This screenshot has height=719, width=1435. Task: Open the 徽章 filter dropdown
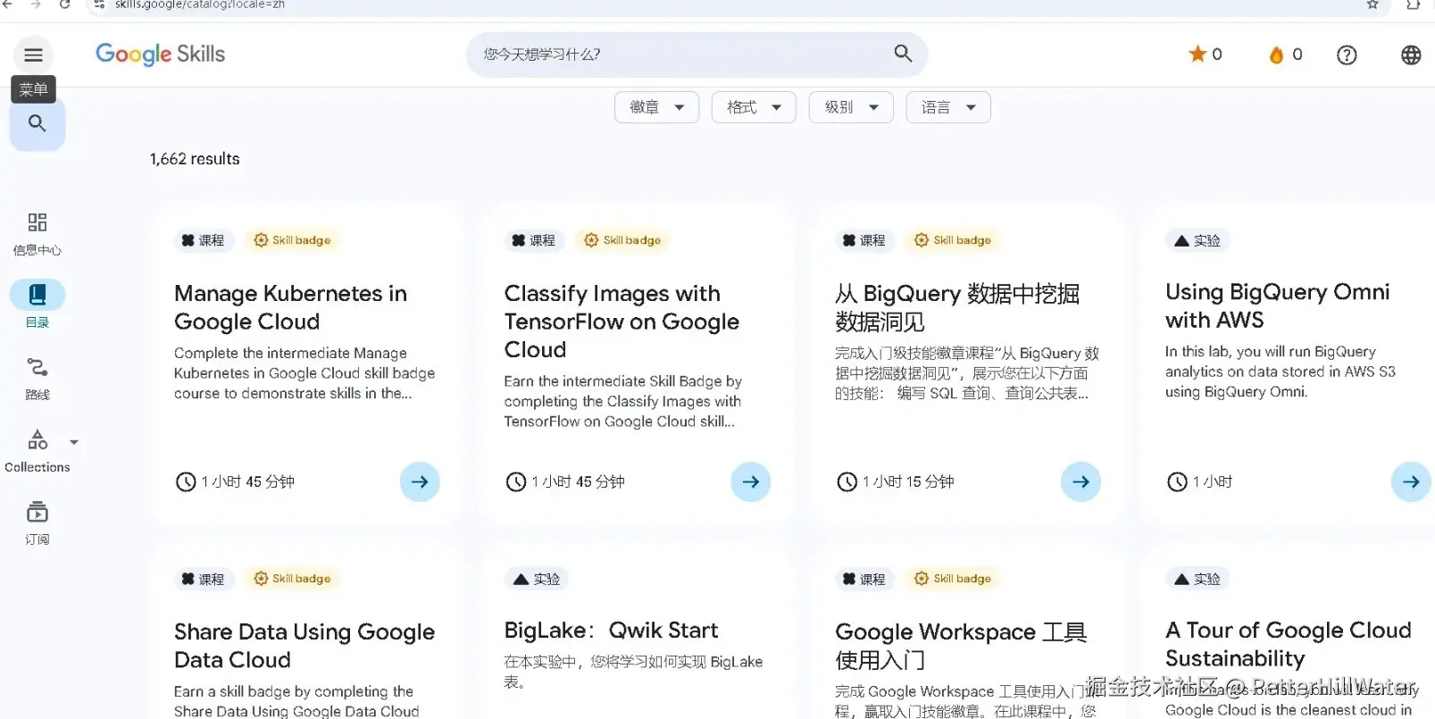[657, 107]
